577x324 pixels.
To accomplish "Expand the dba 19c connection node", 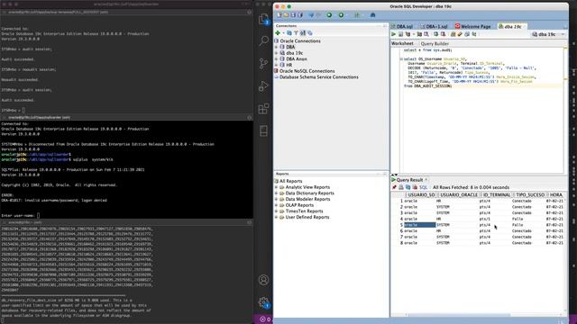I will tap(277, 53).
